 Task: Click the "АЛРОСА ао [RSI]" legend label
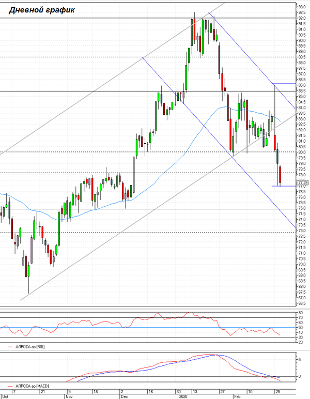30,347
